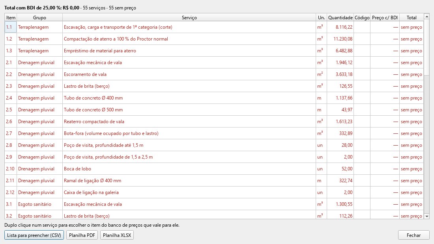The width and height of the screenshot is (434, 244).
Task: Sort by the Item column header
Action: click(x=11, y=17)
